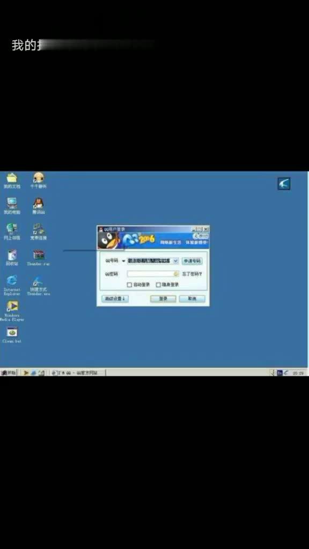Focus the QQ password input field

(153, 274)
